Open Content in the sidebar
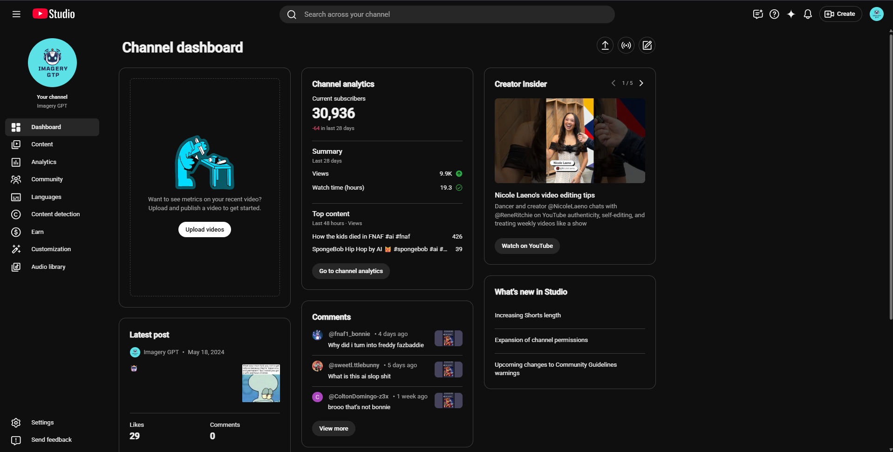Screen dimensions: 893x452 pyautogui.click(x=52, y=144)
